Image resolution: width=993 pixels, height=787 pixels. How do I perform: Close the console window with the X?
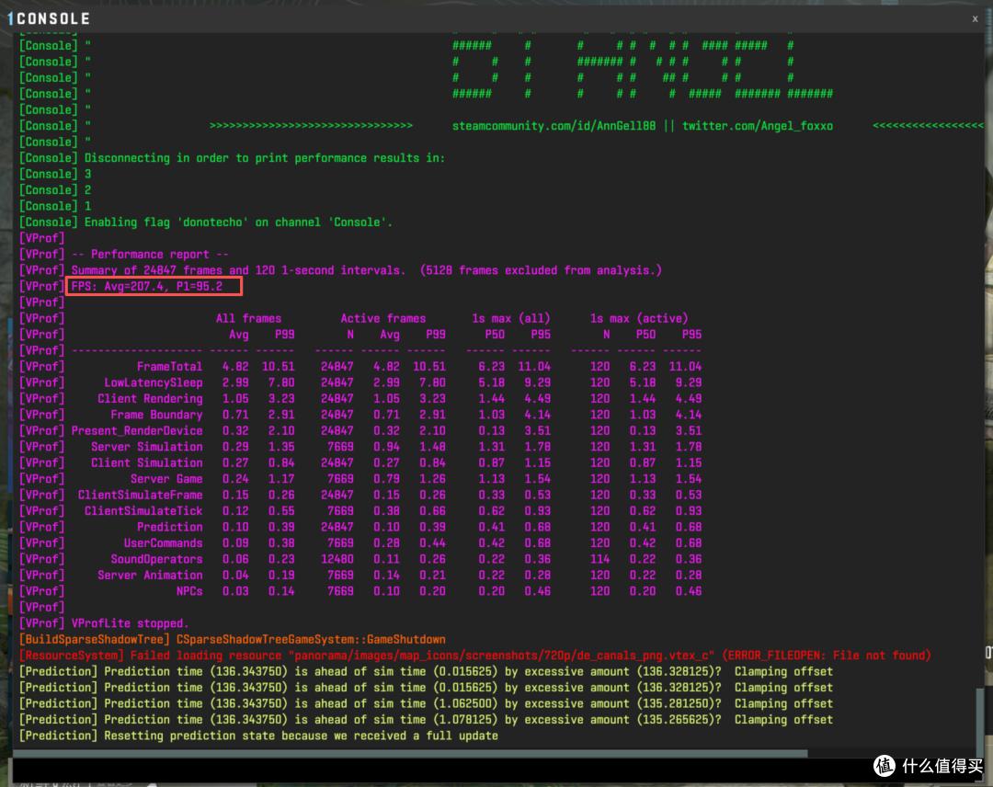[975, 19]
